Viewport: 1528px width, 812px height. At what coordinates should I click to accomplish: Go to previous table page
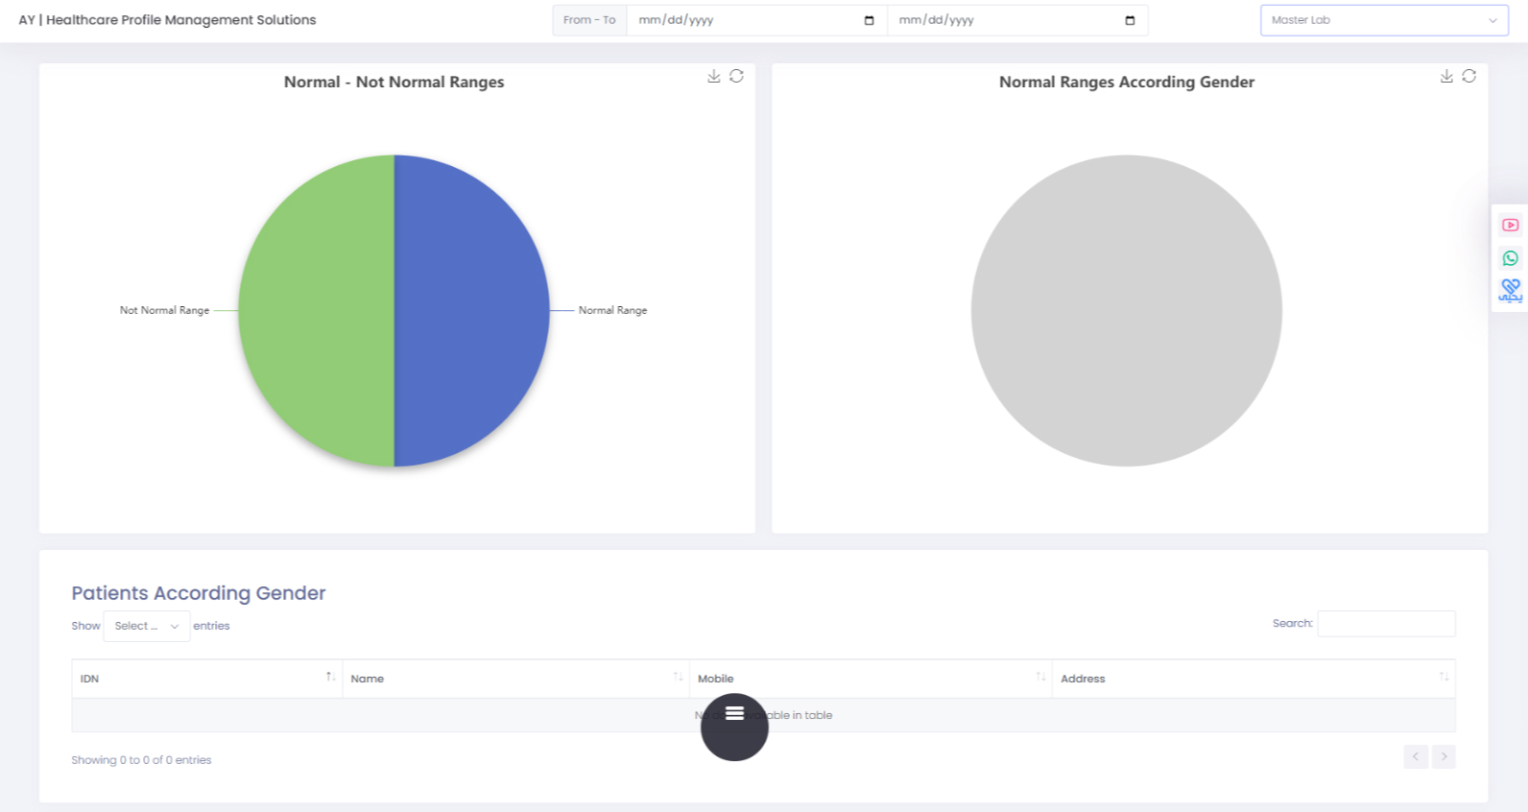tap(1415, 757)
